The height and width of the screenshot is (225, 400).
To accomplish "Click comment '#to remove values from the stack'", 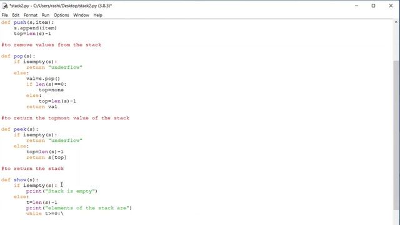I will coord(51,45).
